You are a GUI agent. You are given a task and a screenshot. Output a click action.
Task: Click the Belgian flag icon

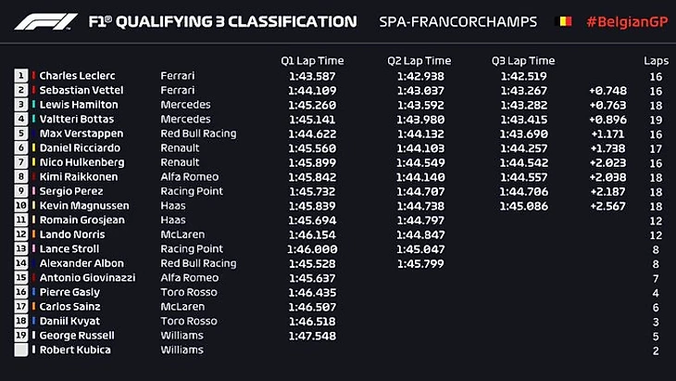click(562, 21)
